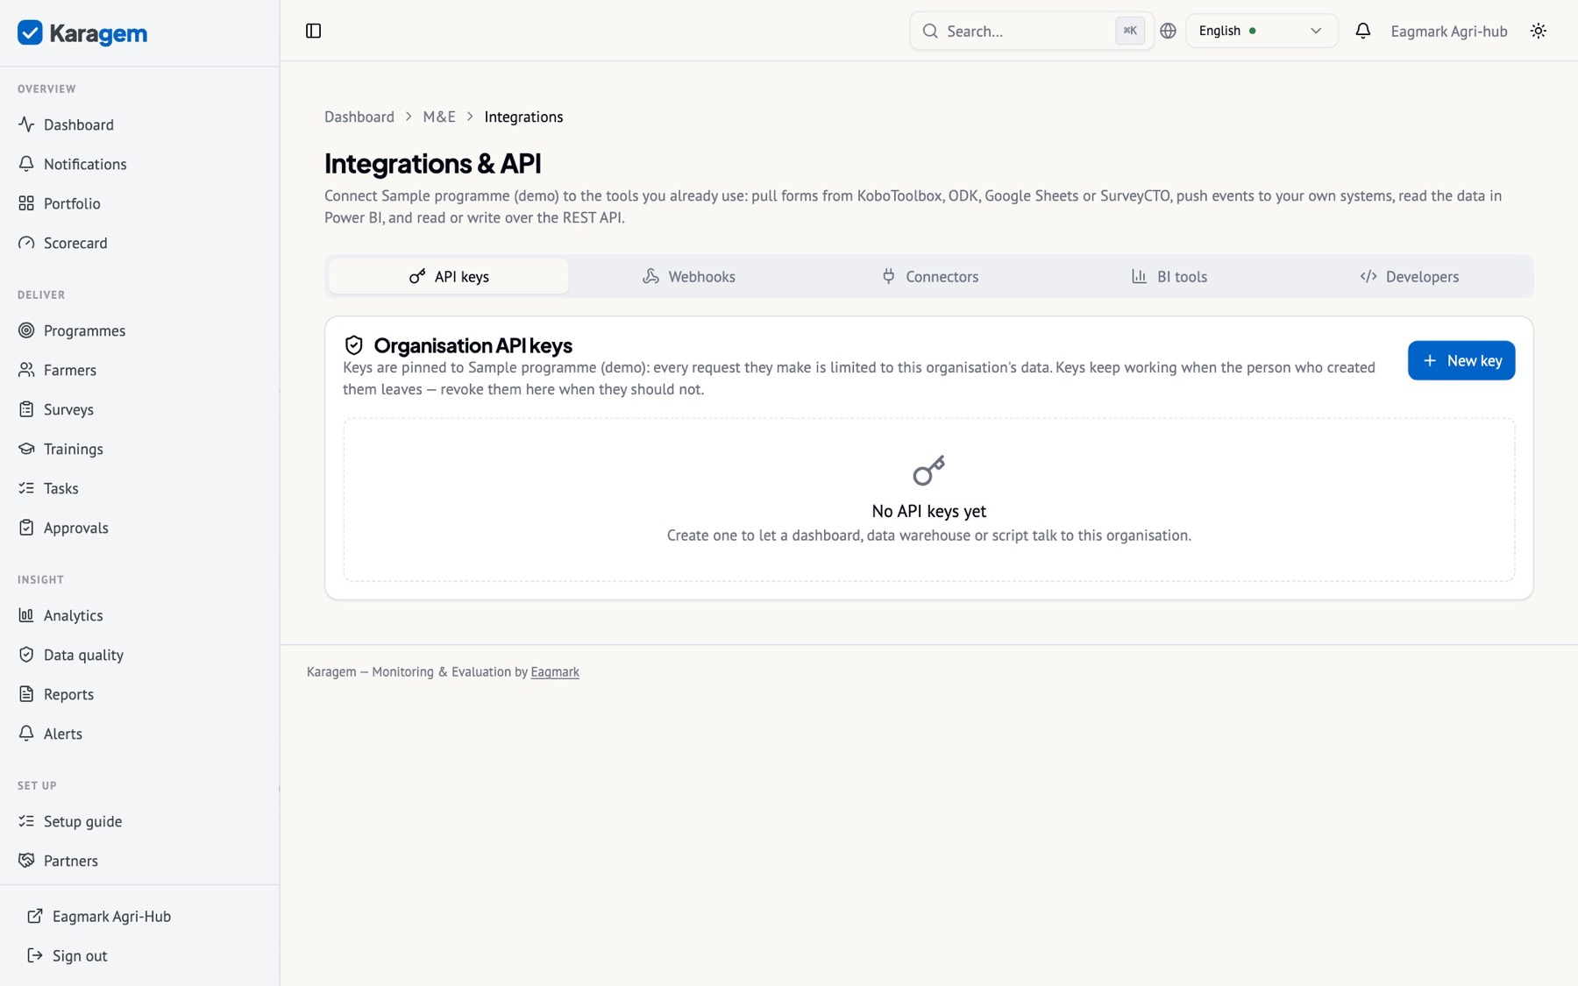Select the API keys tab

tap(449, 276)
